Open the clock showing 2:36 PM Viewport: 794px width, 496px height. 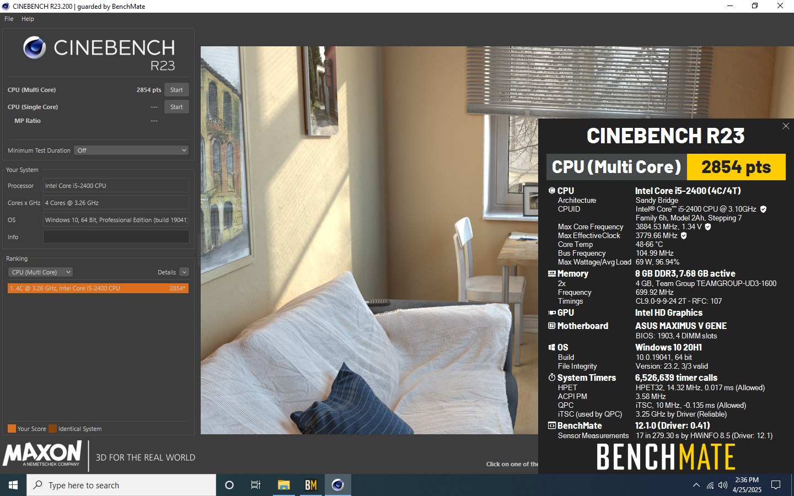click(747, 485)
